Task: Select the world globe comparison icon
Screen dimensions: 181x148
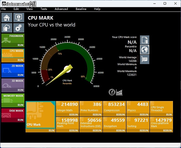Action: (145, 50)
